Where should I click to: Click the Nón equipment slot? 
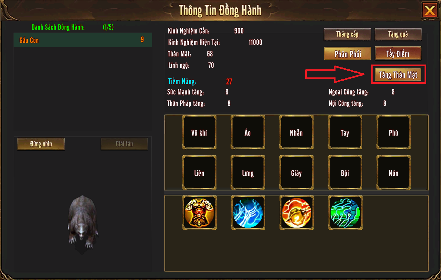pyautogui.click(x=394, y=173)
